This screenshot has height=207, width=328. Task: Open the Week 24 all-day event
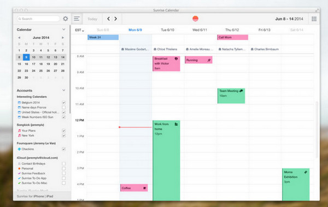(103, 38)
